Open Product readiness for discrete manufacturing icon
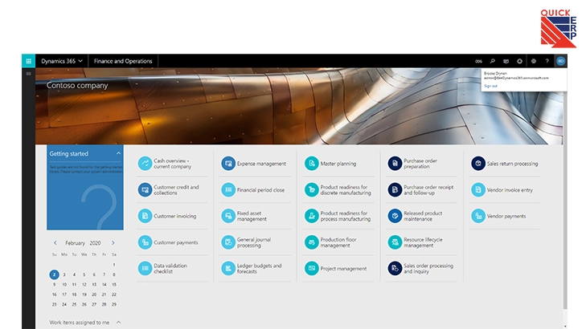Viewport: 586px width, 329px height. pyautogui.click(x=311, y=190)
